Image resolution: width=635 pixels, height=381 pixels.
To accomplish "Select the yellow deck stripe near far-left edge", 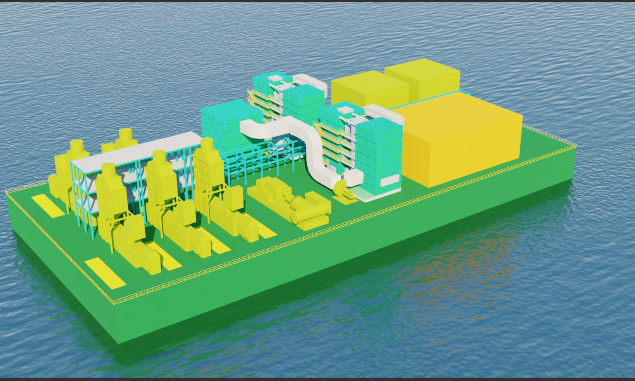I will (x=48, y=205).
